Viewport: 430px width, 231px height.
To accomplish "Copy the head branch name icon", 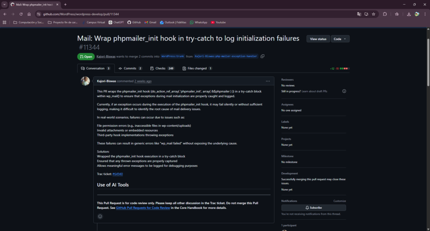I will tap(262, 56).
